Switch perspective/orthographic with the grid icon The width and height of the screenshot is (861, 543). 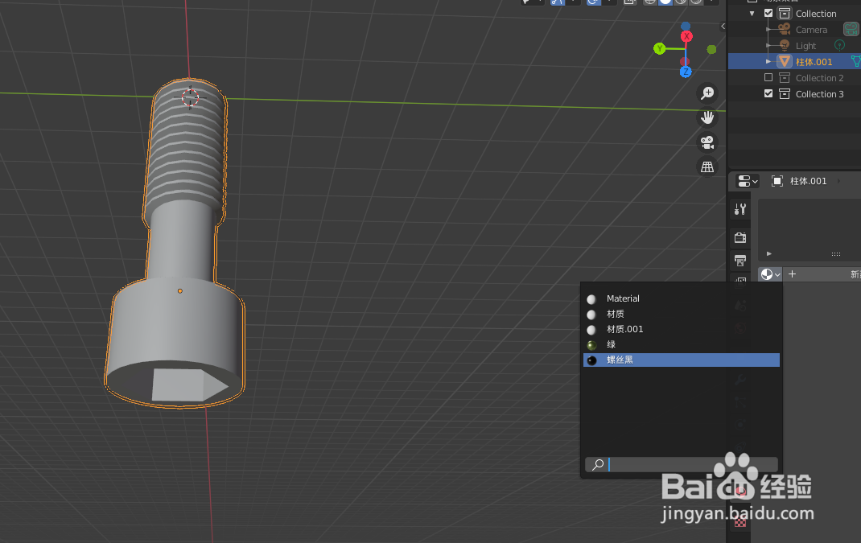pyautogui.click(x=707, y=167)
